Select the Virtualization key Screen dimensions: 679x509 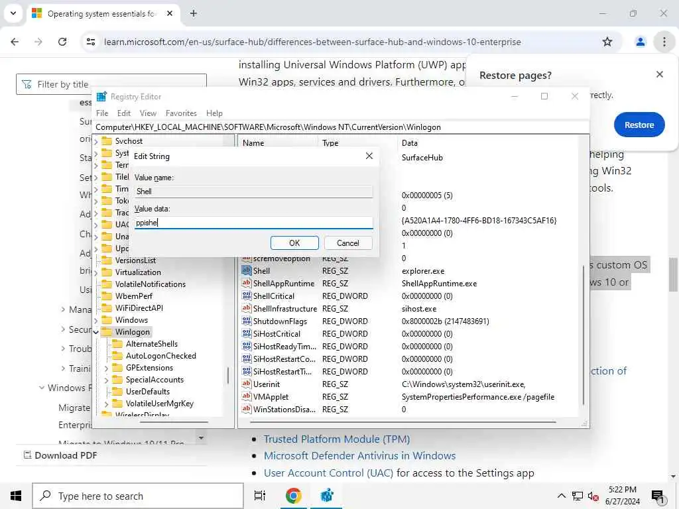click(x=132, y=272)
